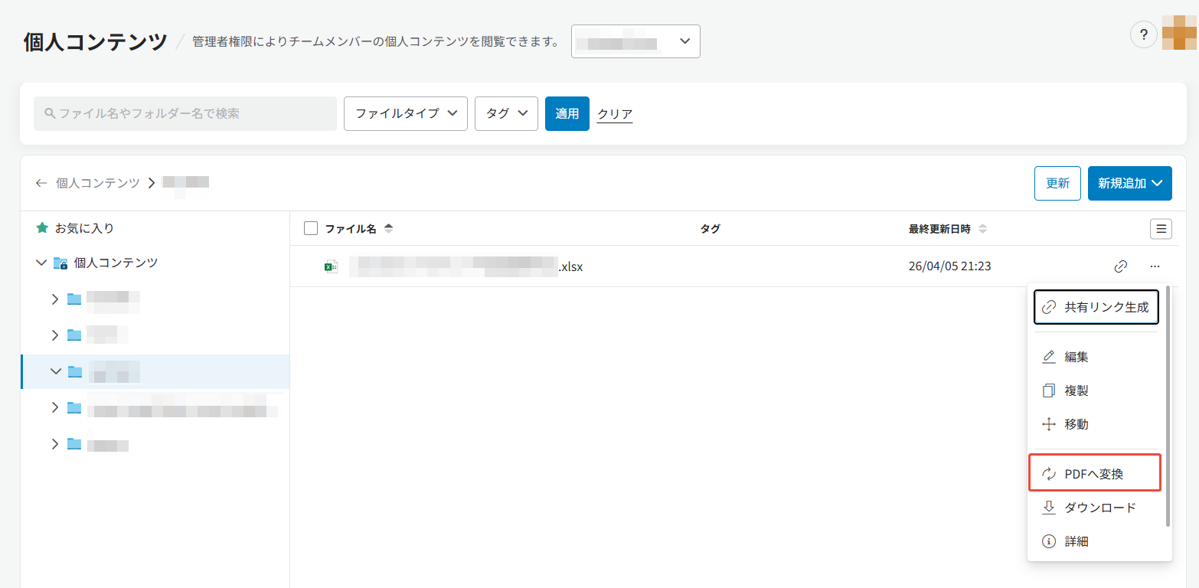Open the user avatar menu

1179,32
